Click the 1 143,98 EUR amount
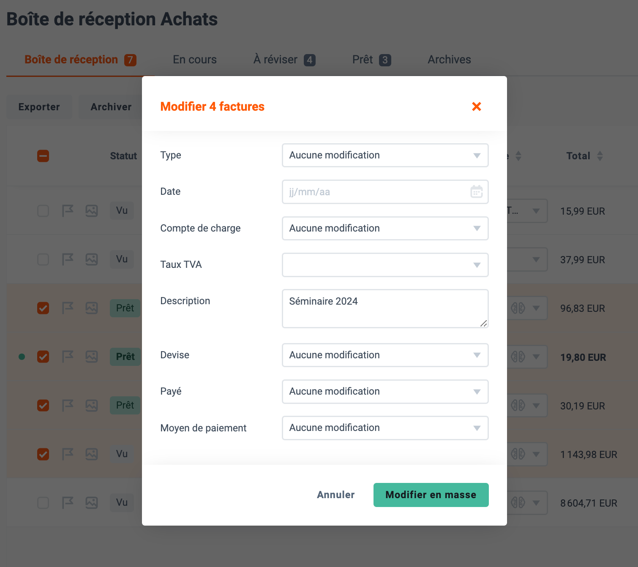638x567 pixels. click(589, 455)
